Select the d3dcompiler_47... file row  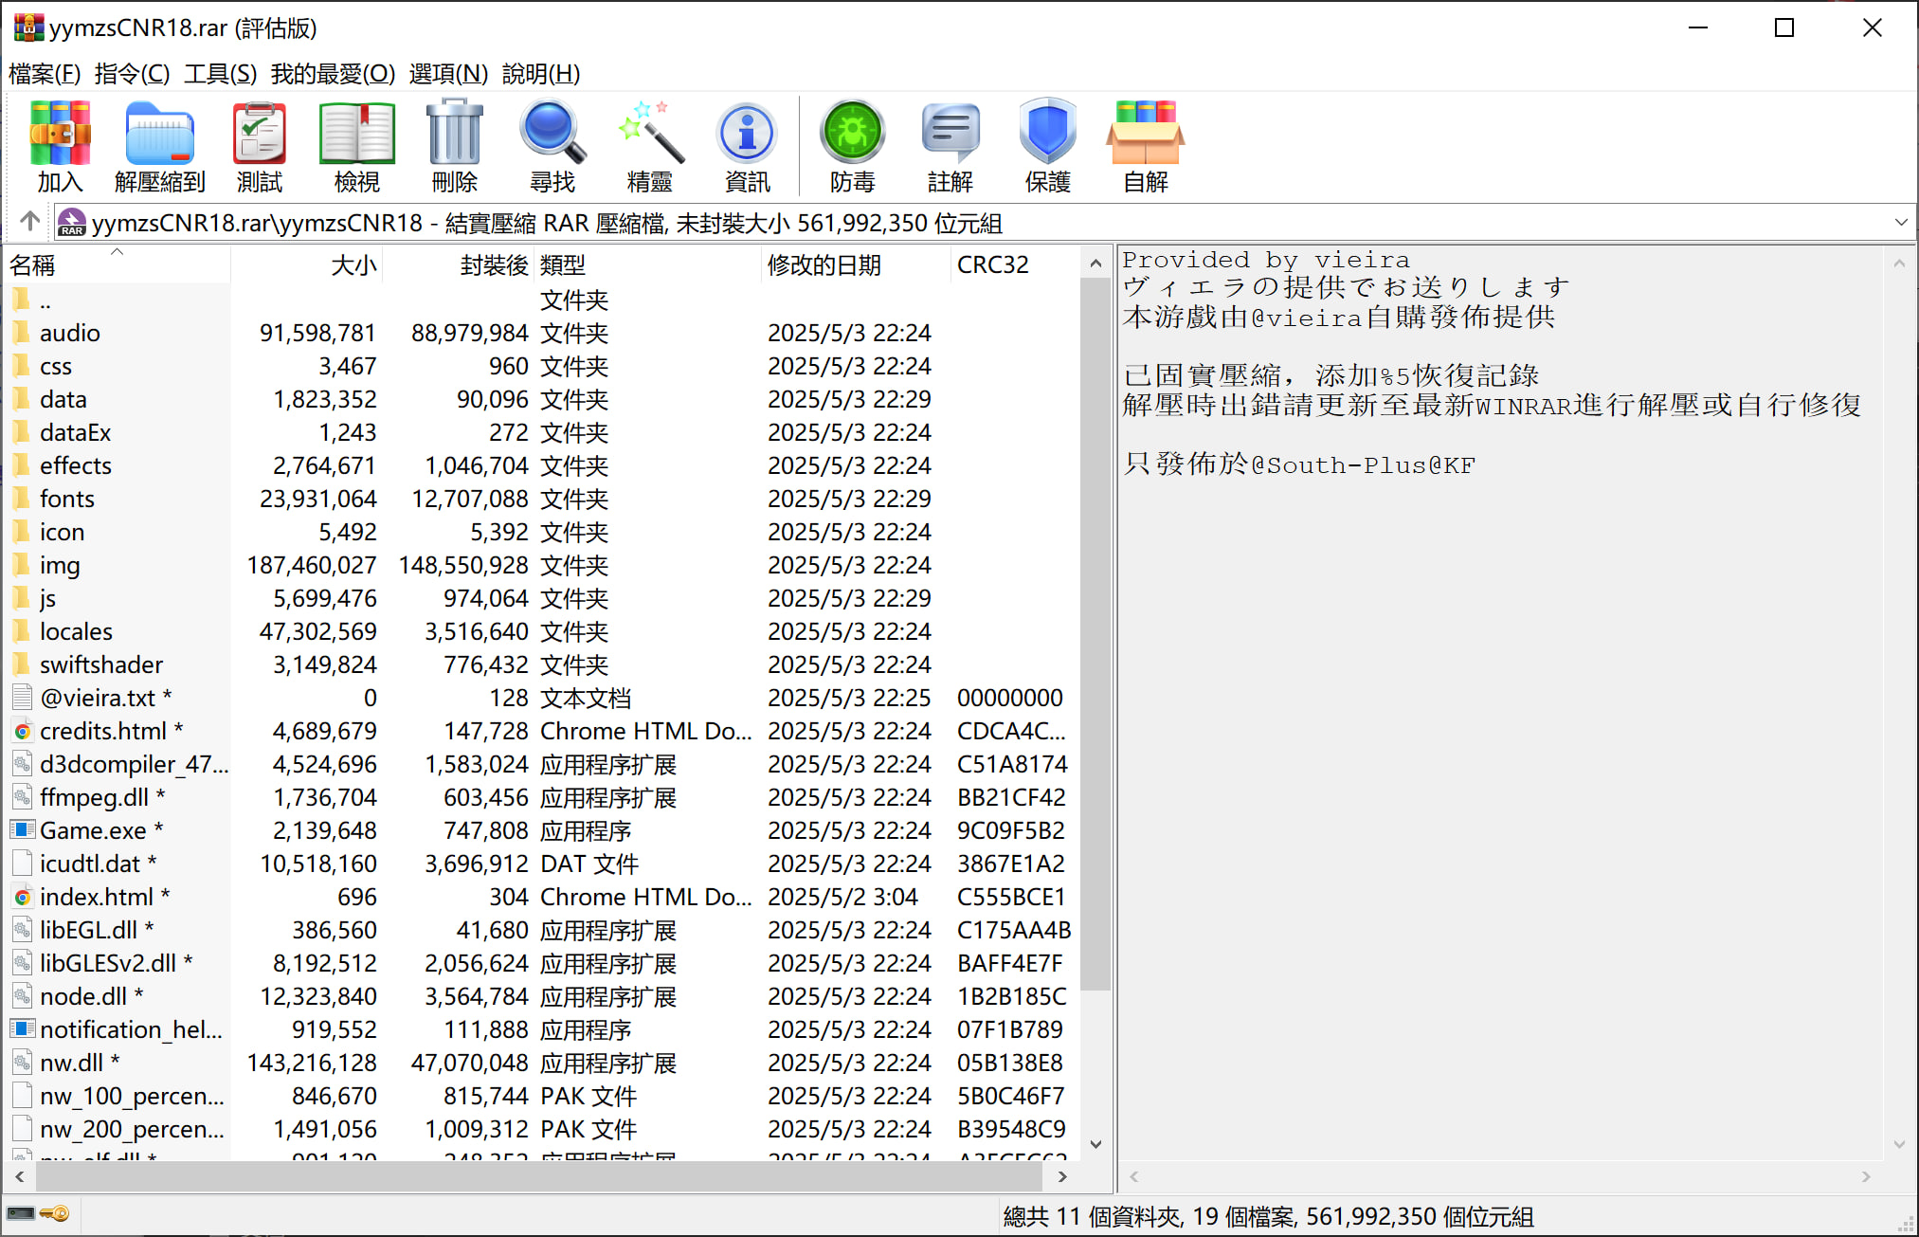point(543,764)
